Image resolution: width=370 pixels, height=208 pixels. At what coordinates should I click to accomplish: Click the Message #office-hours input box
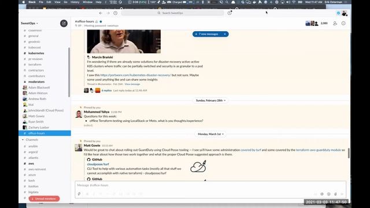click(x=210, y=185)
